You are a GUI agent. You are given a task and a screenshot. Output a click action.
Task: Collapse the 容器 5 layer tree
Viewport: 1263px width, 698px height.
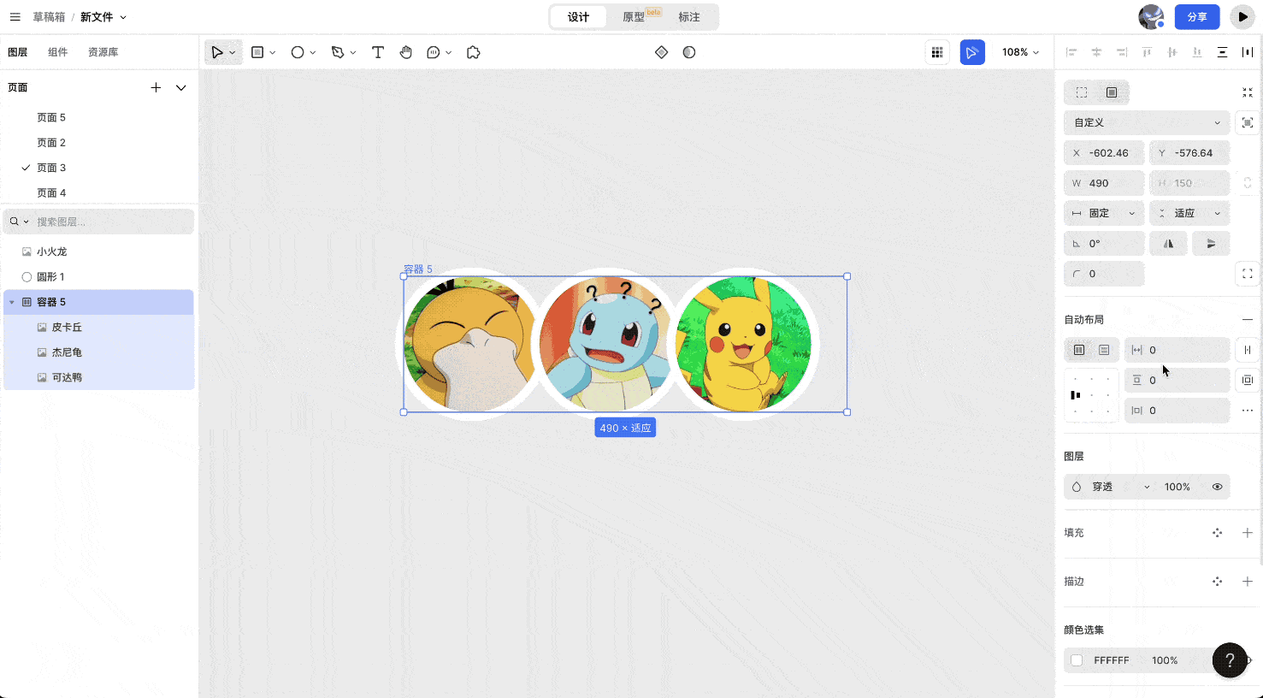pos(12,302)
